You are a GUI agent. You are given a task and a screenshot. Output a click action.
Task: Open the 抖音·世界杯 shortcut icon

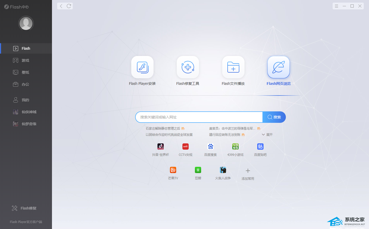(x=161, y=147)
